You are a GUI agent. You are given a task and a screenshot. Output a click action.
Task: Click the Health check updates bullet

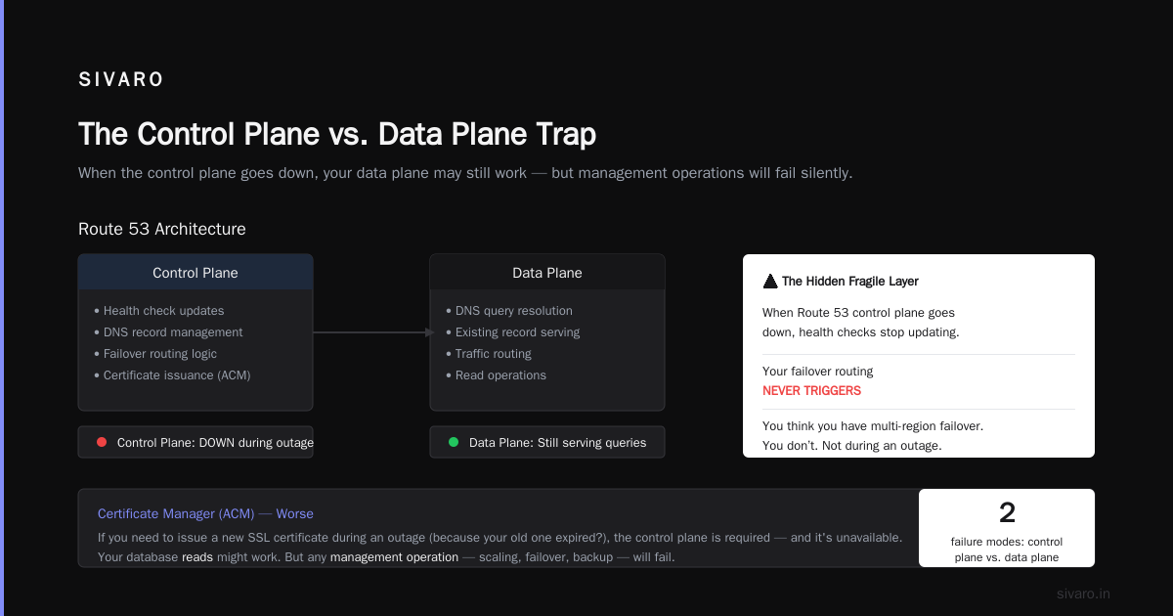point(159,311)
